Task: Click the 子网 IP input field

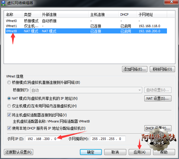Action: click(x=43, y=139)
